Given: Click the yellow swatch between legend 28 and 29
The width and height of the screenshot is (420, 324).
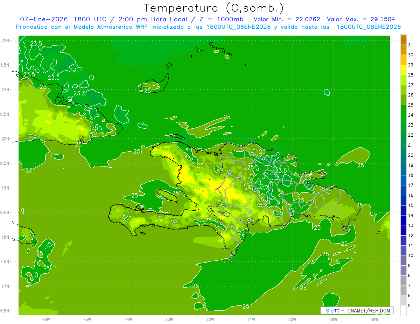Looking at the screenshot, I should pyautogui.click(x=404, y=70).
